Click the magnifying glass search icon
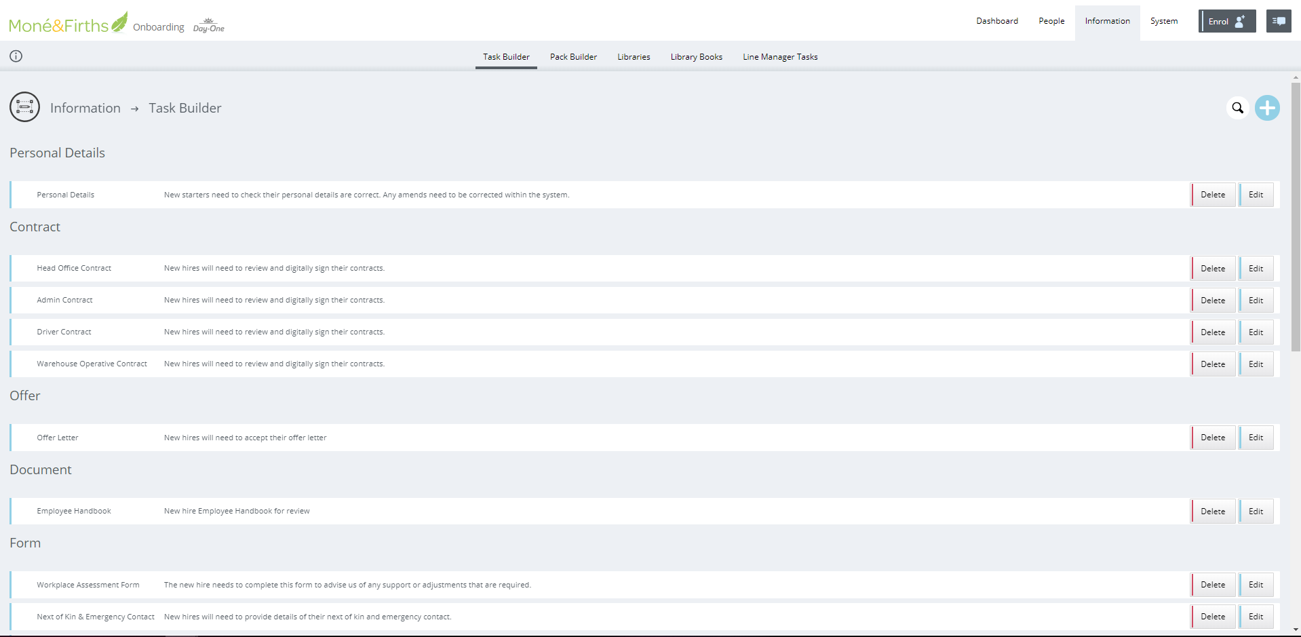Image resolution: width=1301 pixels, height=637 pixels. click(1237, 108)
